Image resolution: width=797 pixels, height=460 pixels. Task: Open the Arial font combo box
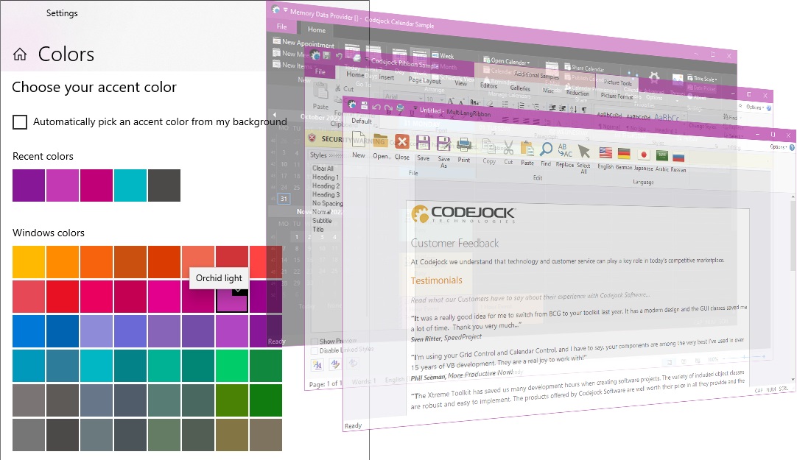[x=404, y=96]
